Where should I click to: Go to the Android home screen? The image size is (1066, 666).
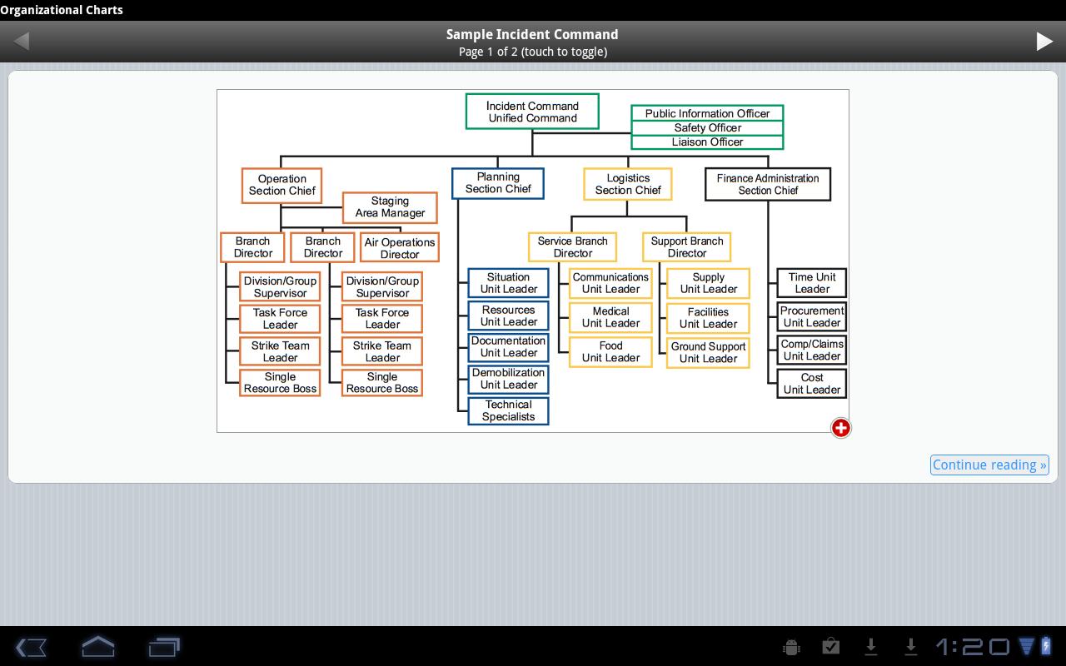pos(97,647)
